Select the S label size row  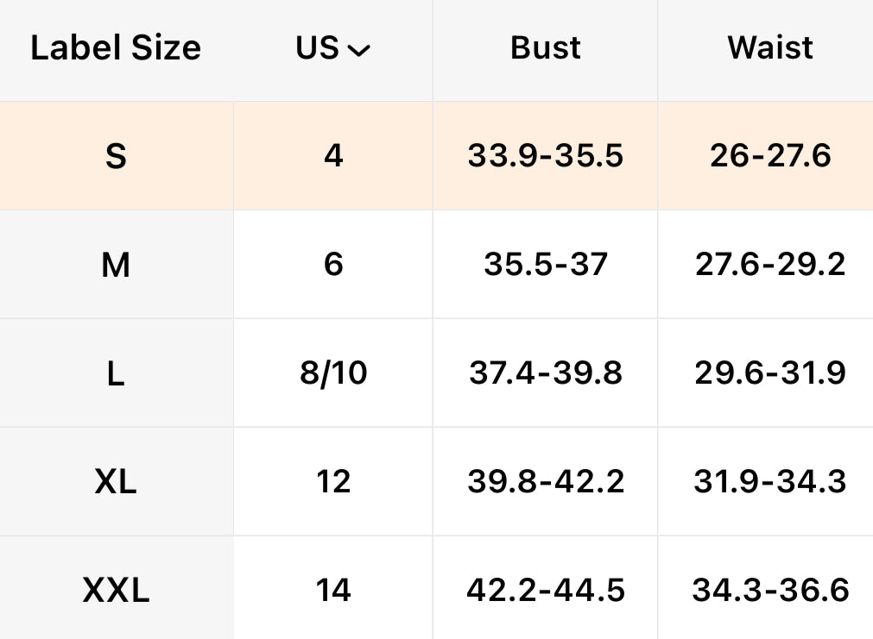(116, 156)
